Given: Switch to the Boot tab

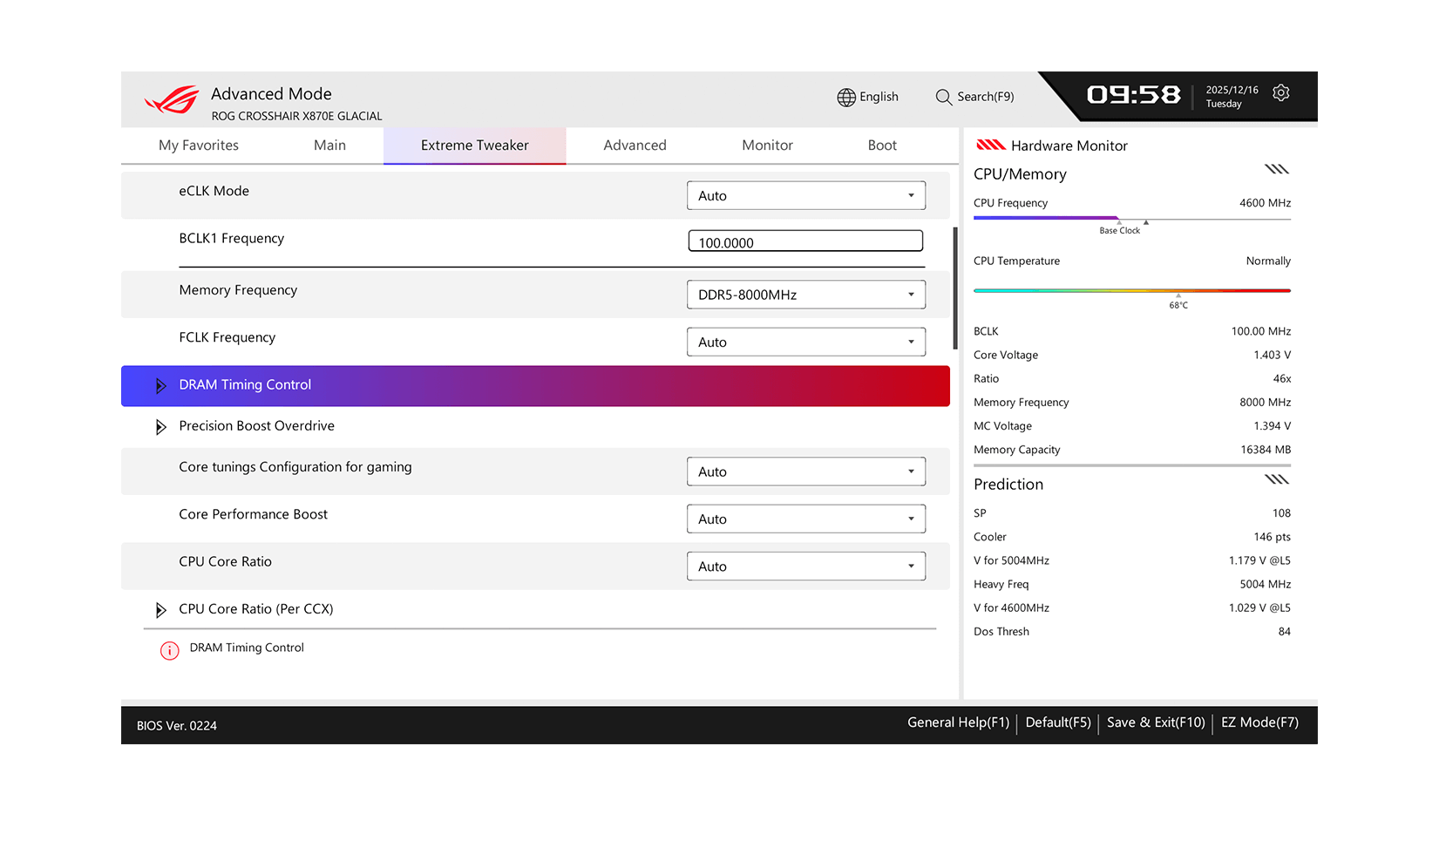Looking at the screenshot, I should point(881,146).
